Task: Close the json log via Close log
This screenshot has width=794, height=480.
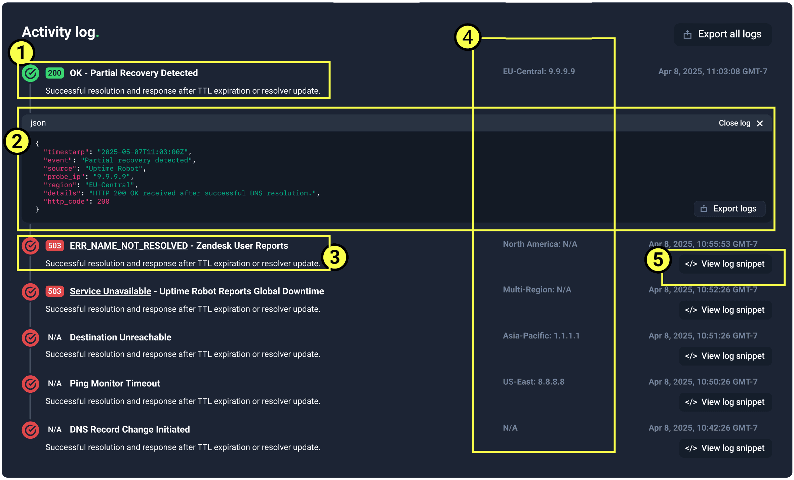Action: tap(741, 123)
